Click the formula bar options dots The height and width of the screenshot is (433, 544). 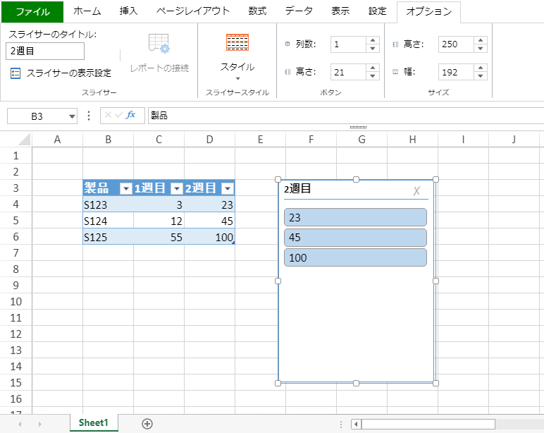(89, 116)
